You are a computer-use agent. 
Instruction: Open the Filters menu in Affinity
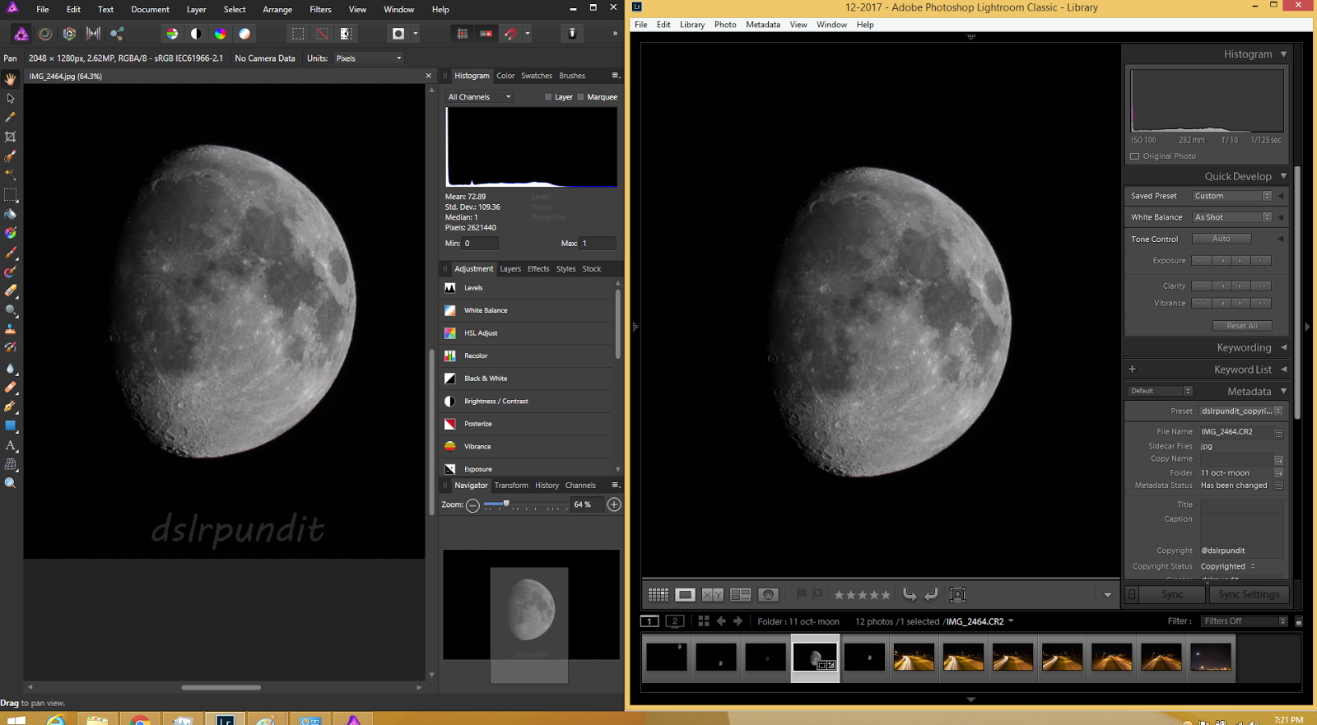coord(320,10)
